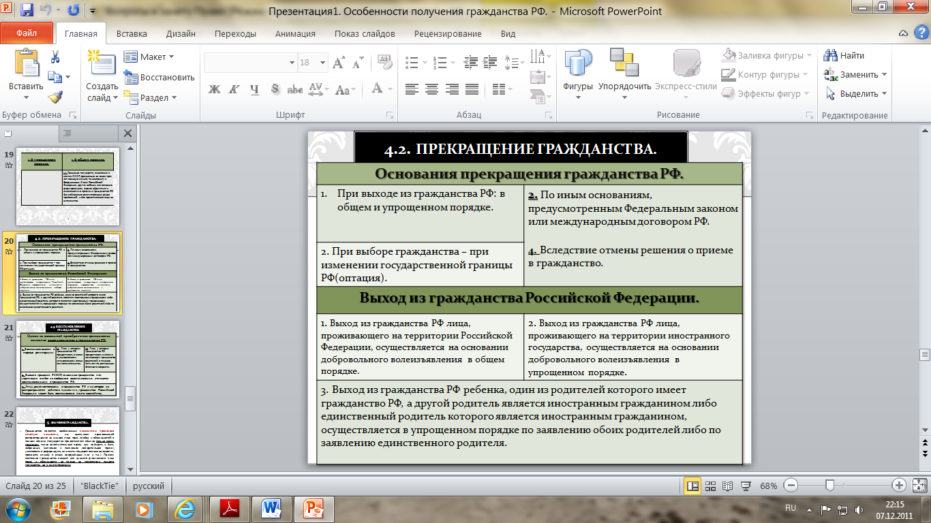Image resolution: width=931 pixels, height=523 pixels.
Task: Click the Создать слайд new slide button
Action: tap(102, 76)
